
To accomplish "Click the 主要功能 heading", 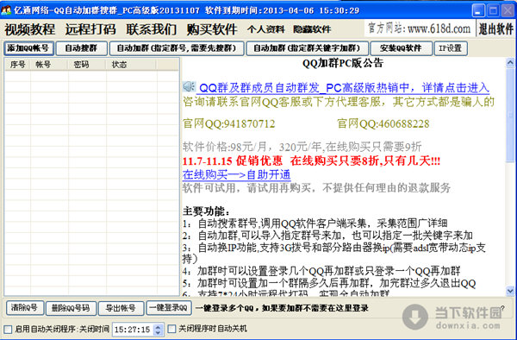I will coord(206,211).
